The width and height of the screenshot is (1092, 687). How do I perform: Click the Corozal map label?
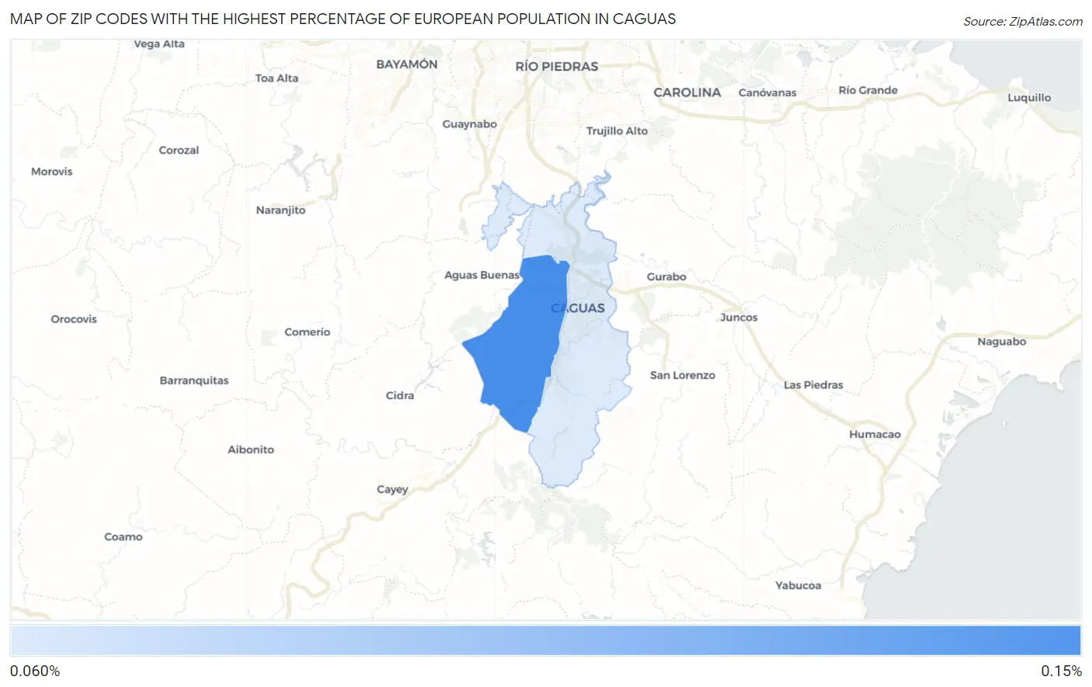click(x=179, y=151)
